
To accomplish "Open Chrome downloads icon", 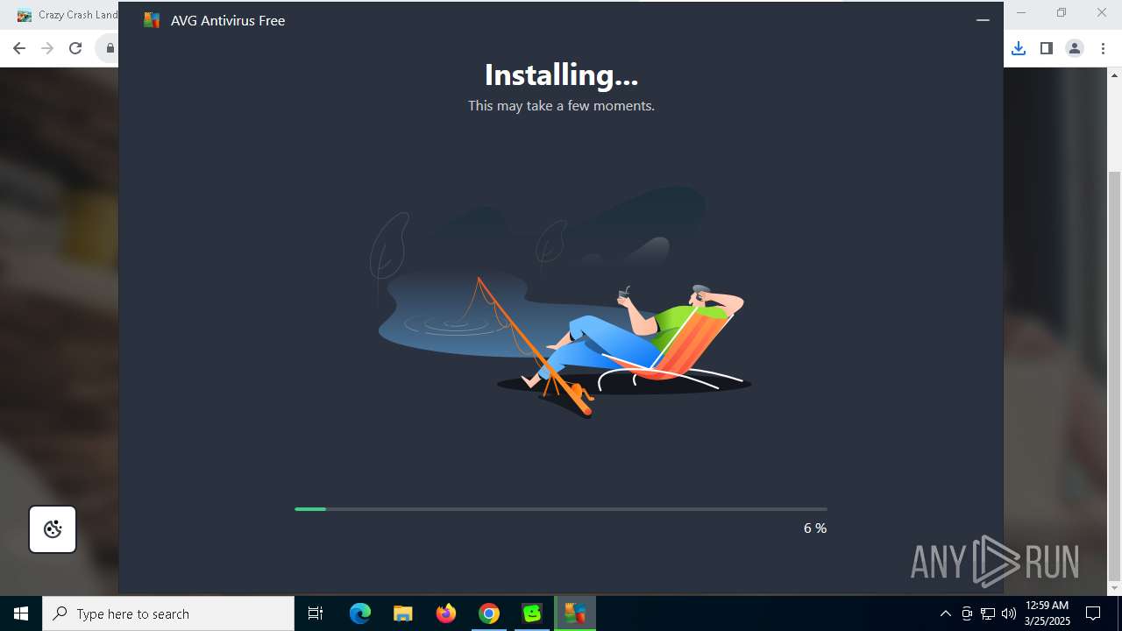I will pyautogui.click(x=1019, y=48).
